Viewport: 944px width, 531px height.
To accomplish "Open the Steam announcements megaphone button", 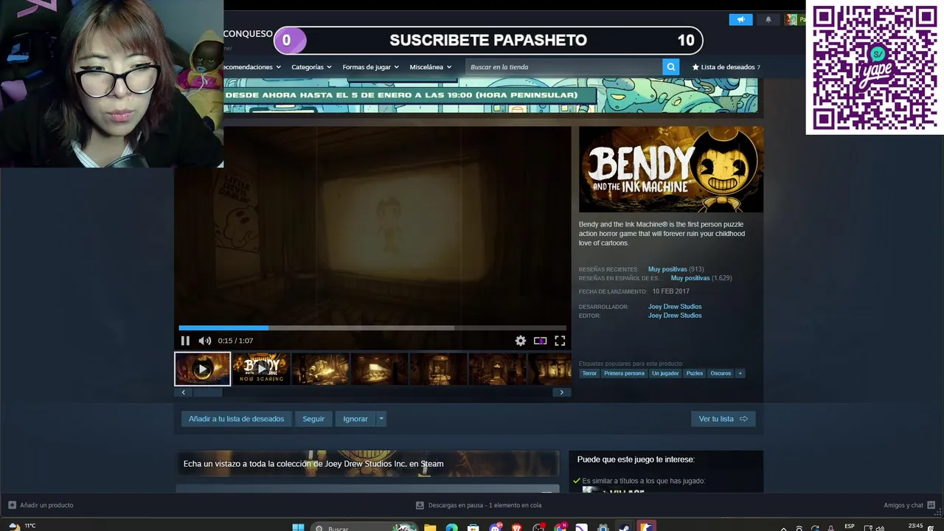I will (740, 20).
